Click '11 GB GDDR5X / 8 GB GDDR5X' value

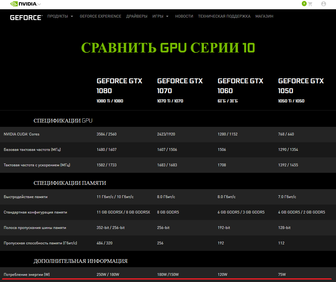point(123,212)
